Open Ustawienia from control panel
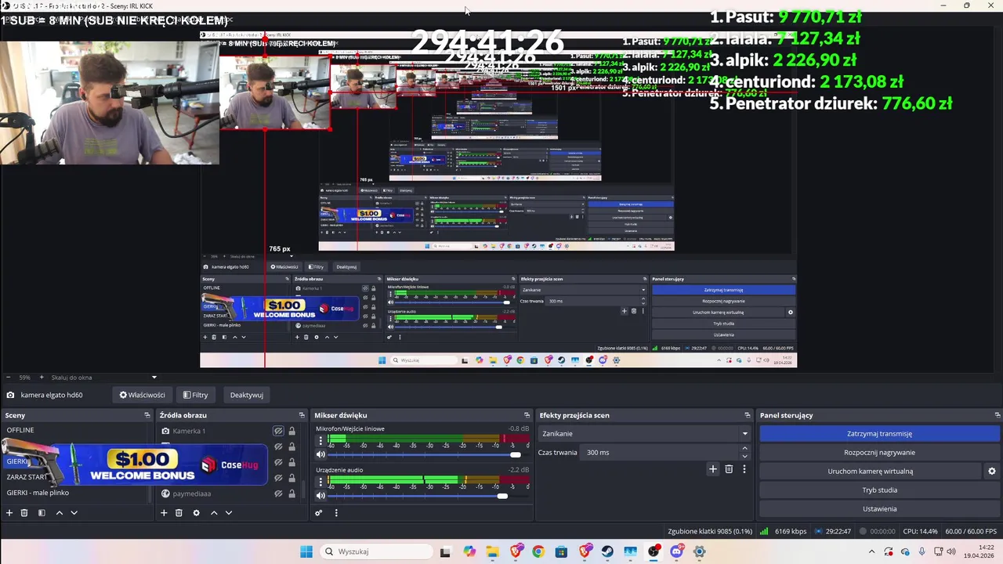 pos(879,508)
